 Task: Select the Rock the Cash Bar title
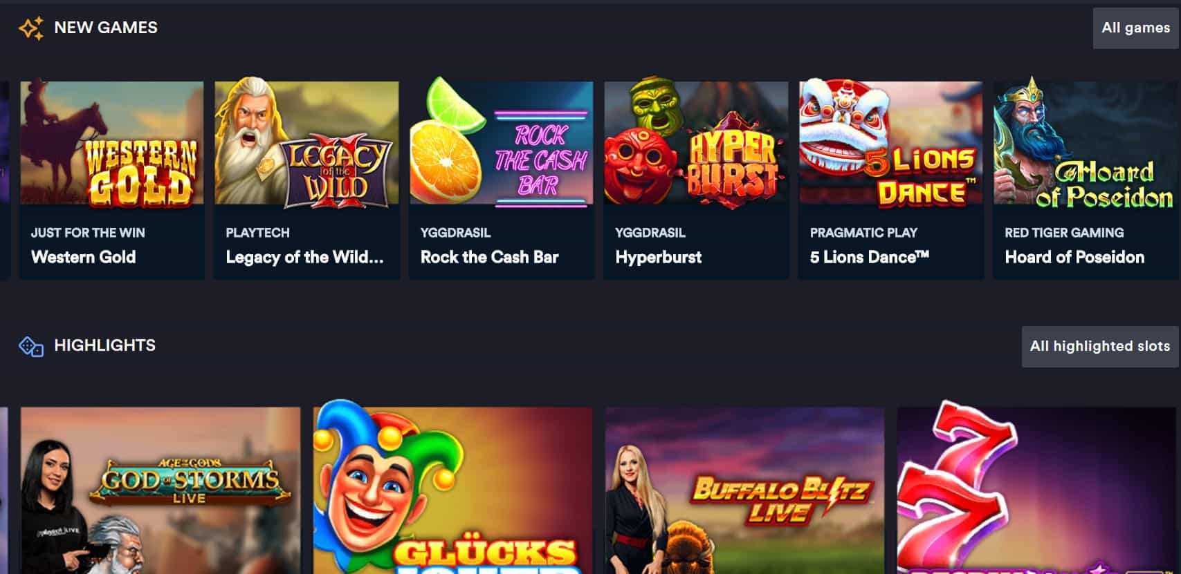pos(490,257)
